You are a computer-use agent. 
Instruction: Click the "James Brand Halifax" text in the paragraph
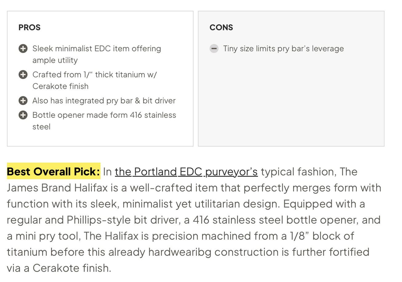click(57, 187)
